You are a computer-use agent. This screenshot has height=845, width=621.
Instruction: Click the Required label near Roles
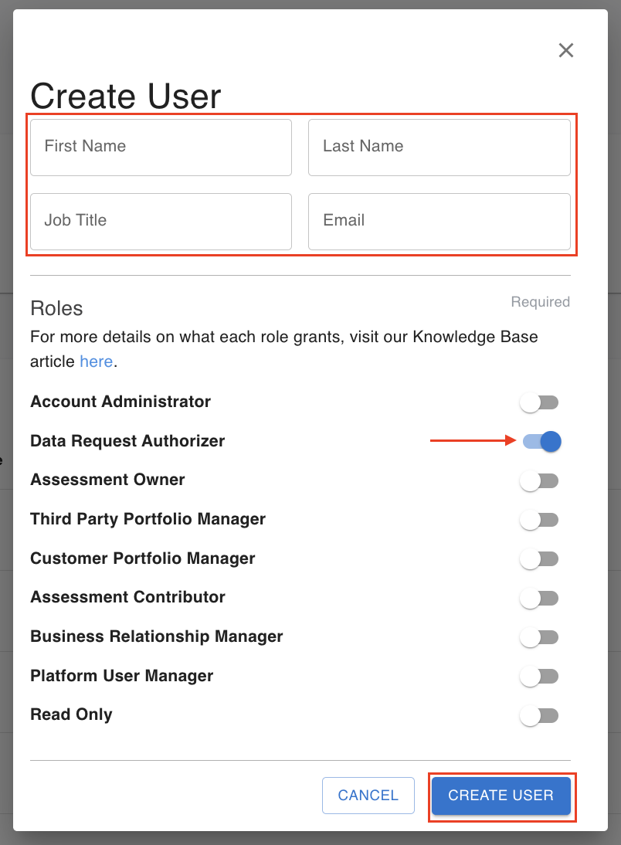(x=540, y=302)
